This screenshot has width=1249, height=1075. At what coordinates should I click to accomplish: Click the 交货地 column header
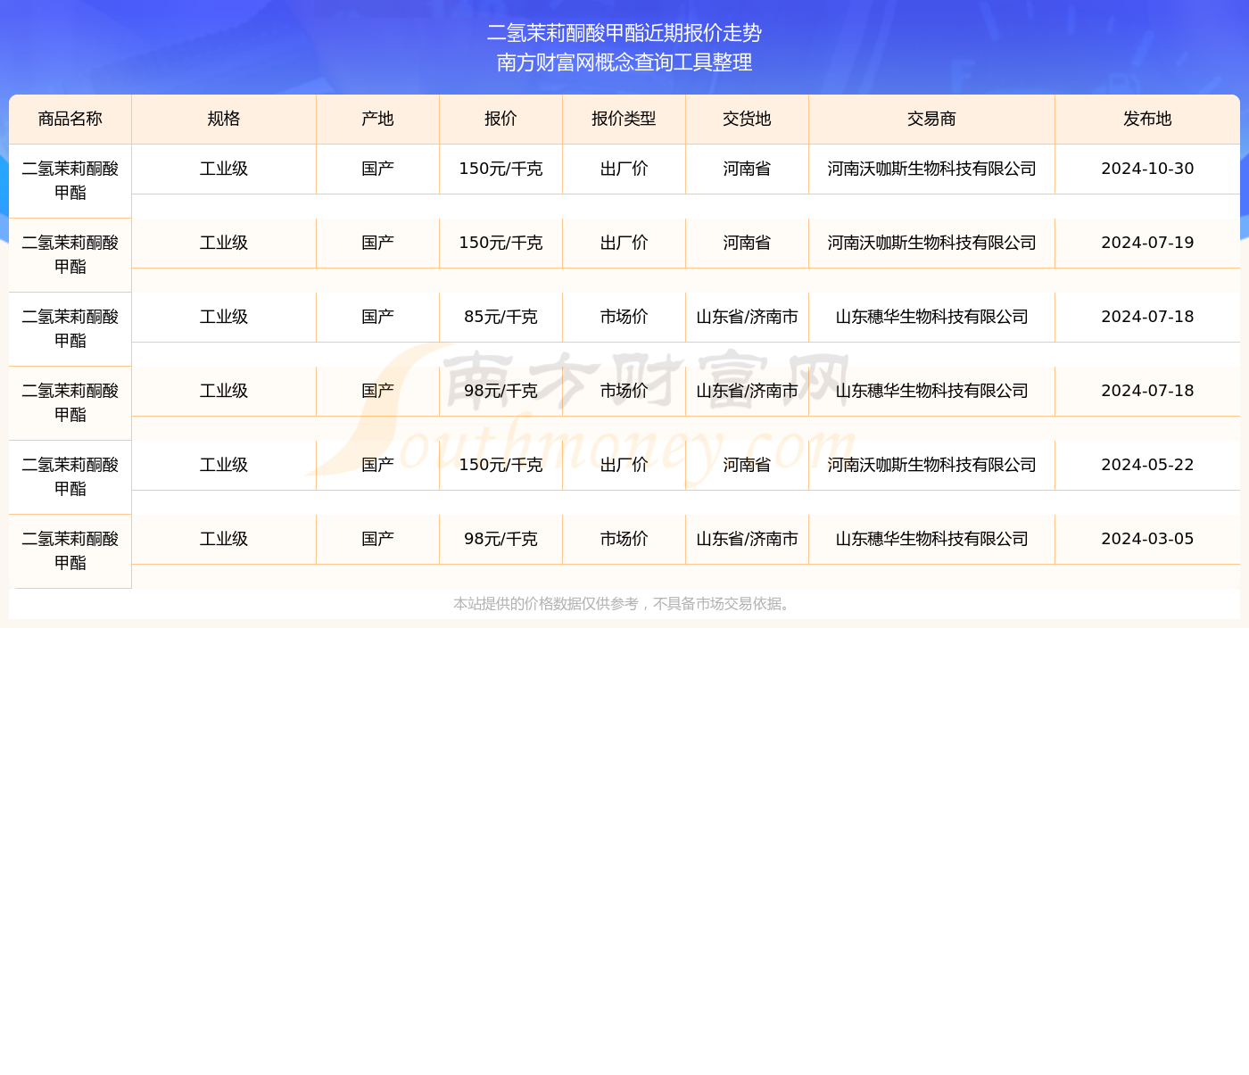(x=748, y=119)
